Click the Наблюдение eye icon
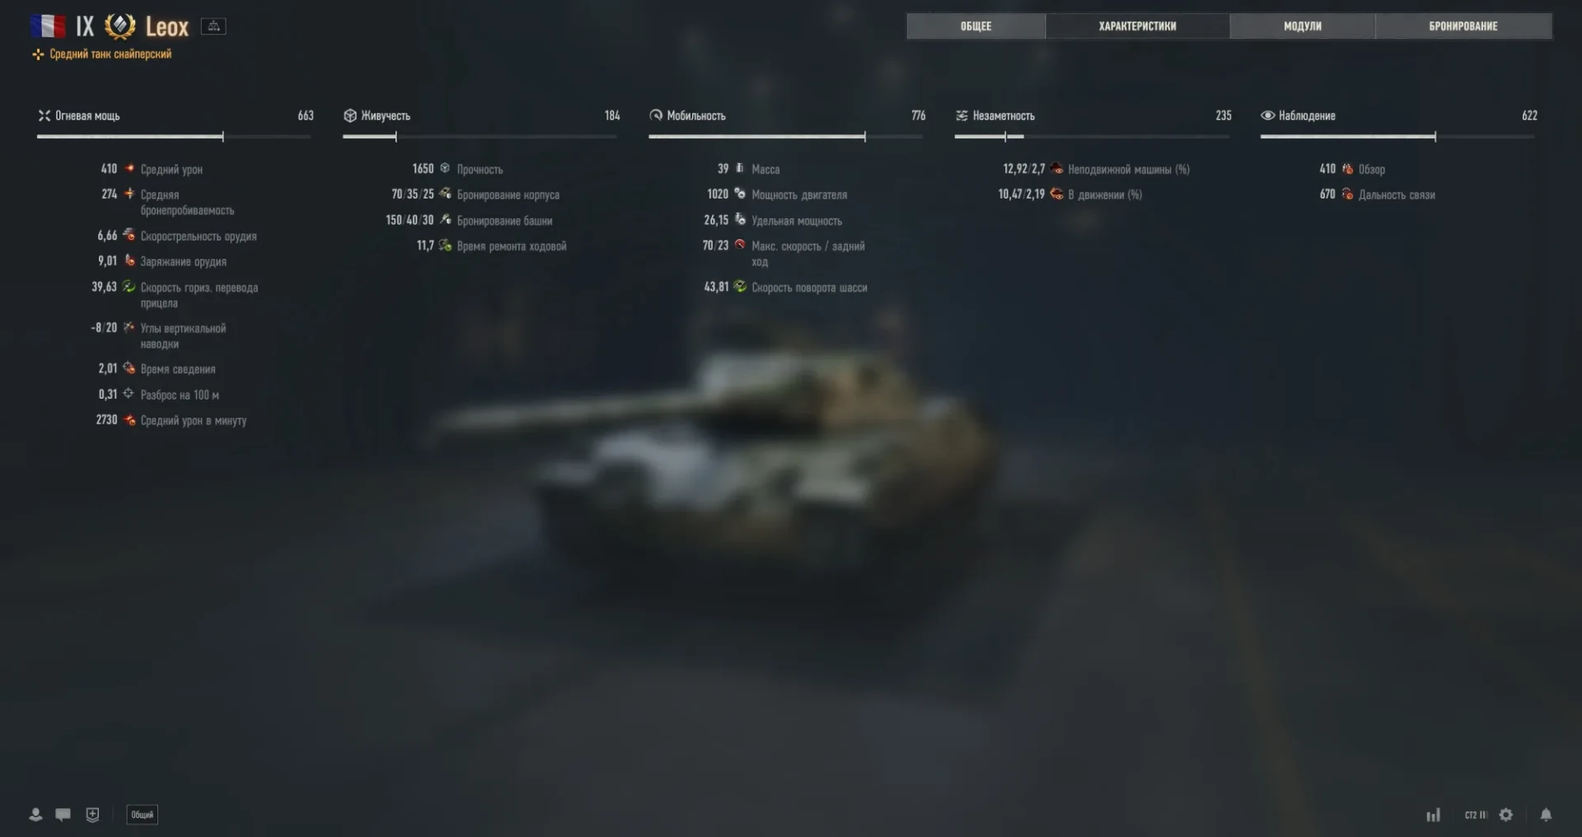This screenshot has height=837, width=1582. (1267, 115)
